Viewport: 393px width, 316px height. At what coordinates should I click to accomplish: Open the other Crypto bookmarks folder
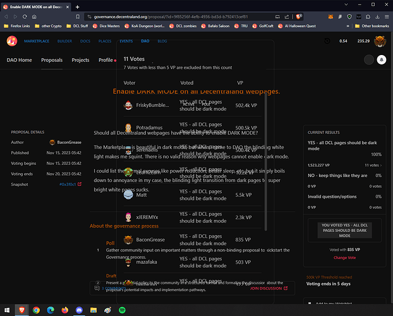(48, 26)
